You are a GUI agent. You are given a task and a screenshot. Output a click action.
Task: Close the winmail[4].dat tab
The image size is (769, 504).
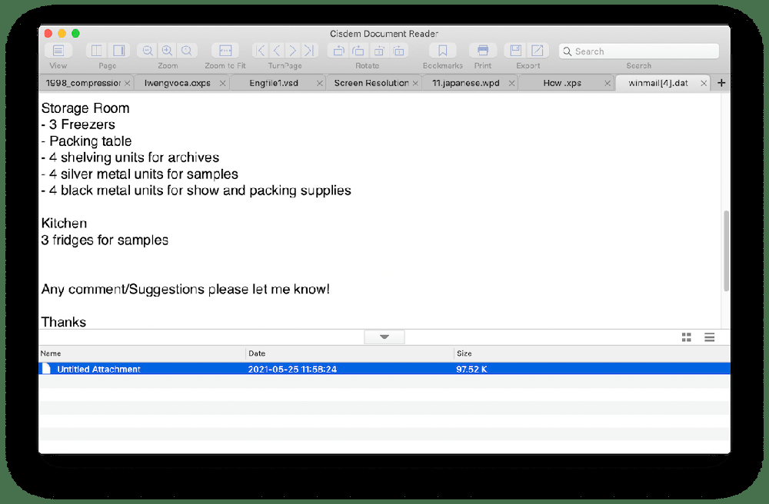coord(704,83)
